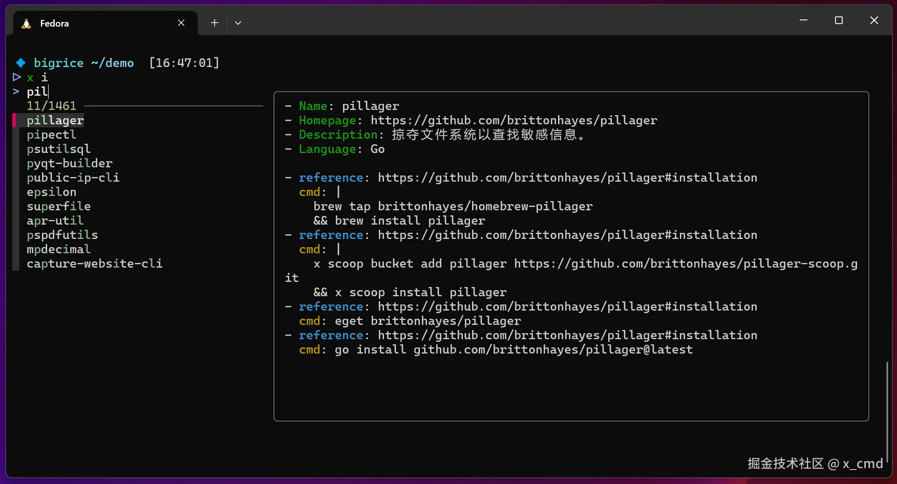Click the Fedora Tux penguin tab icon
The image size is (897, 484).
(x=26, y=24)
